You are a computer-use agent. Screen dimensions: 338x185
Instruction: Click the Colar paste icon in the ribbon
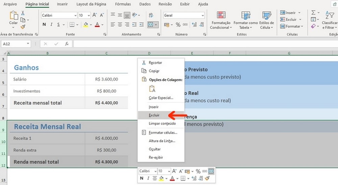coord(14,16)
